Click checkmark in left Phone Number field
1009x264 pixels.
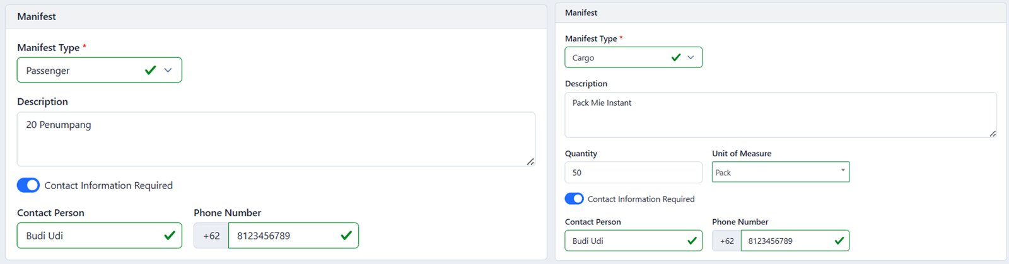(346, 236)
